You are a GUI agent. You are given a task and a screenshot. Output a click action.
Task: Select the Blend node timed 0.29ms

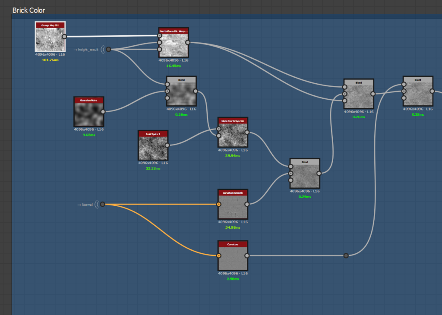(305, 173)
